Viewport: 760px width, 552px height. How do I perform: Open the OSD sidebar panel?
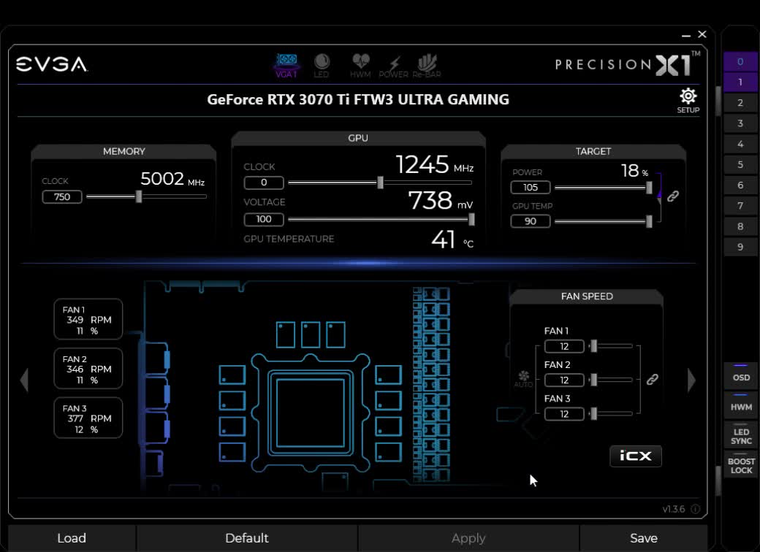coord(740,377)
